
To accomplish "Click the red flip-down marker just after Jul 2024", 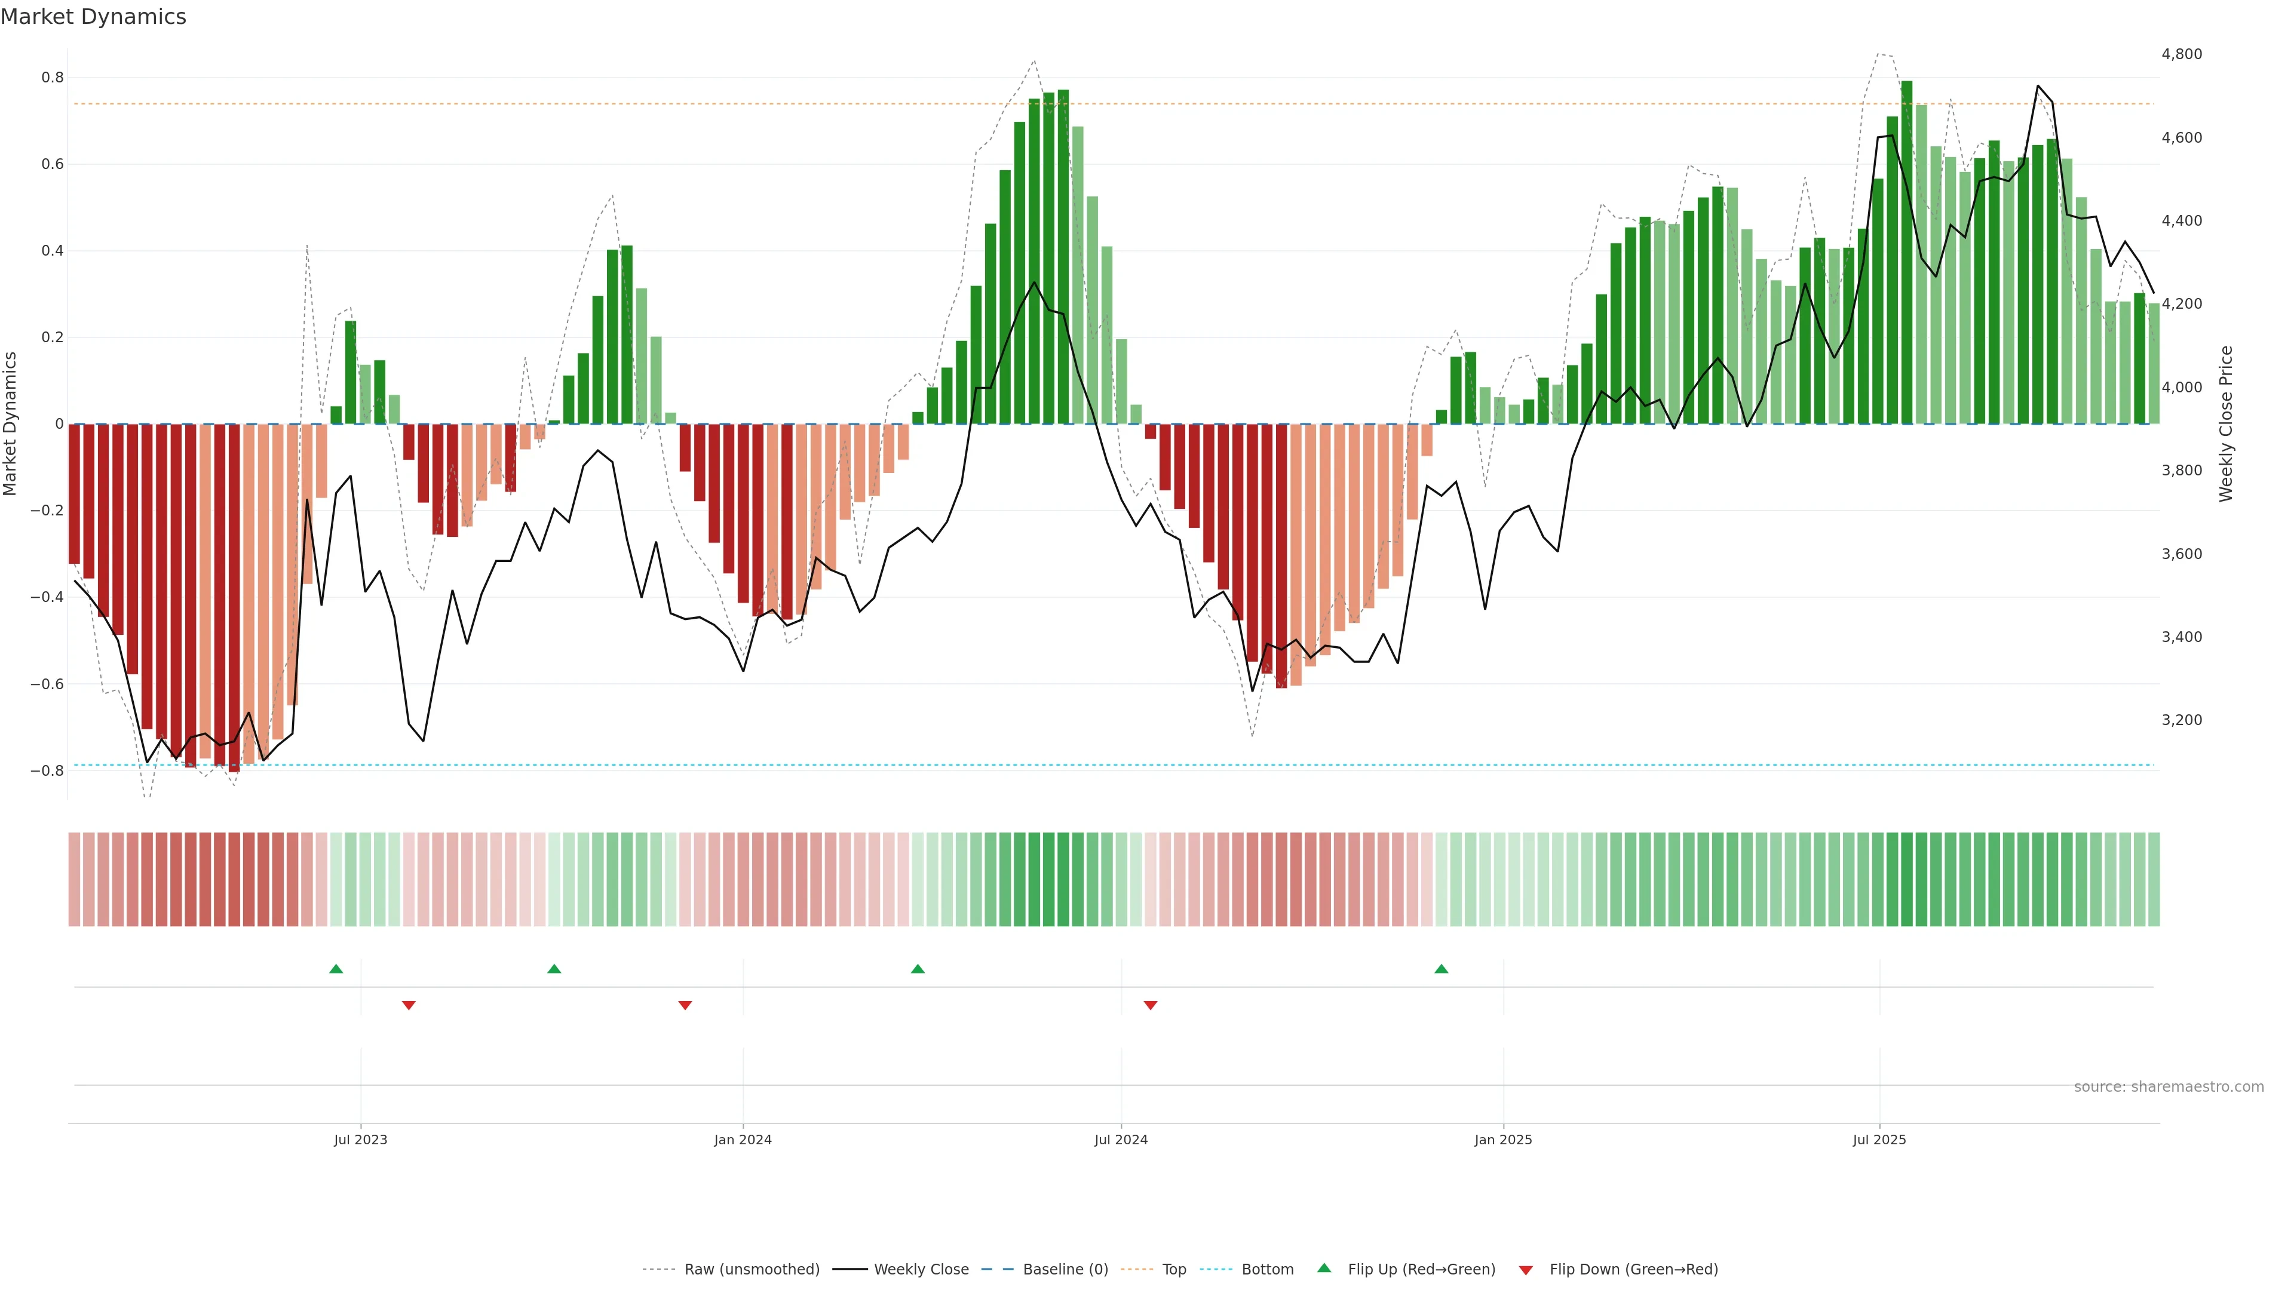I will (1151, 1005).
